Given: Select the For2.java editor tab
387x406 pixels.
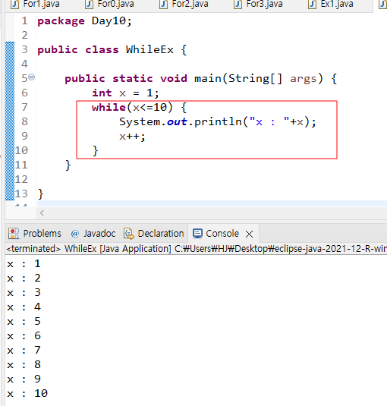Looking at the screenshot, I should coord(184,4).
